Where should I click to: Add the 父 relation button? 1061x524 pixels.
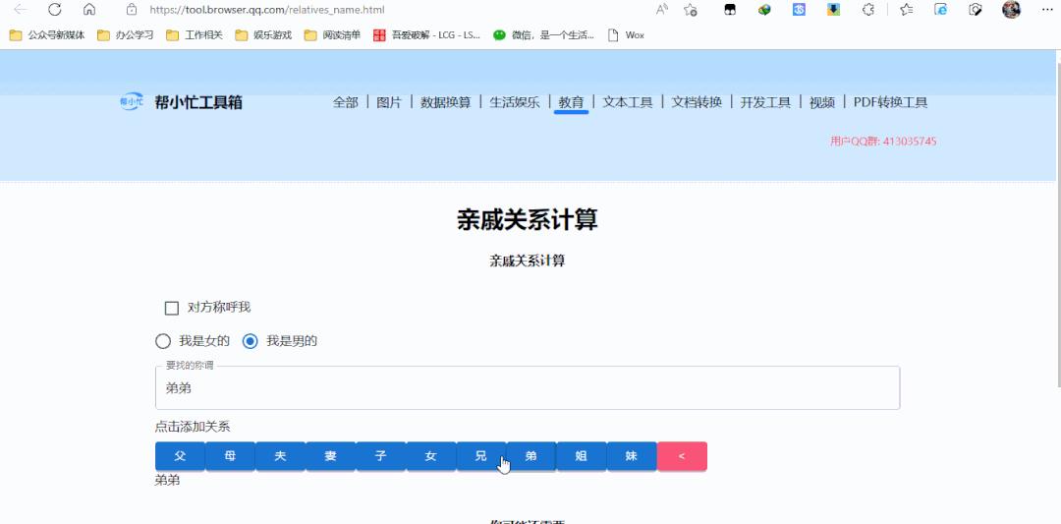pyautogui.click(x=180, y=456)
